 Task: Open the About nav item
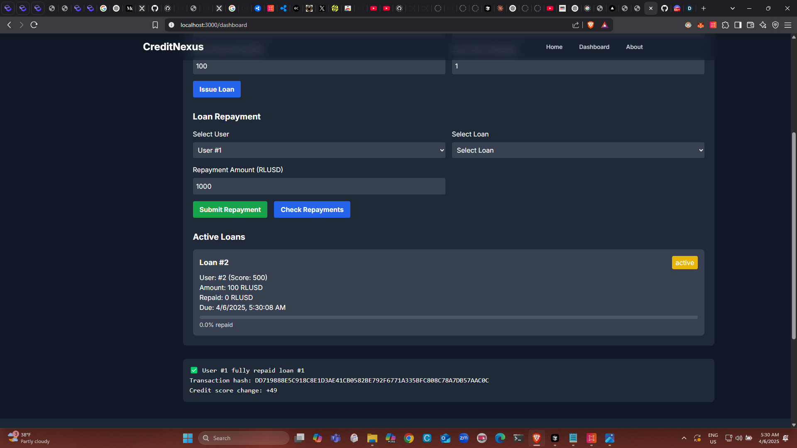[634, 47]
